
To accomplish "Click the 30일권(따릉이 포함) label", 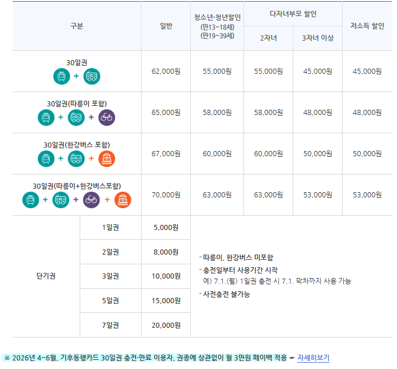I will (77, 104).
